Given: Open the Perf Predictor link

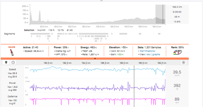Looking at the screenshot, I should click(x=148, y=51).
